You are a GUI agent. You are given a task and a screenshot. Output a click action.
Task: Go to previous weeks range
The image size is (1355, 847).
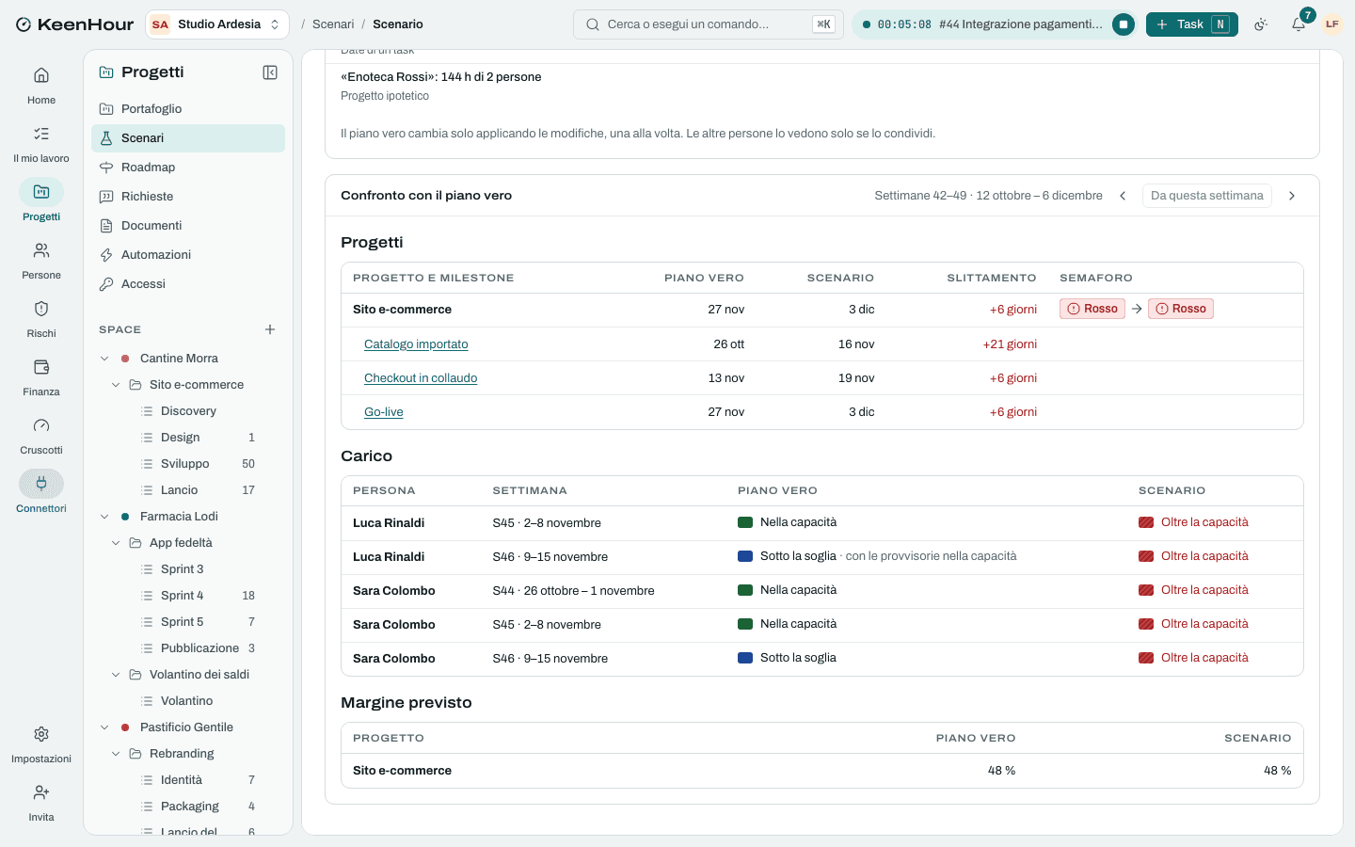point(1123,196)
